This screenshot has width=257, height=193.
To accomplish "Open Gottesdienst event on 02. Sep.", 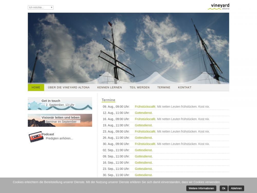I will pyautogui.click(x=143, y=150).
